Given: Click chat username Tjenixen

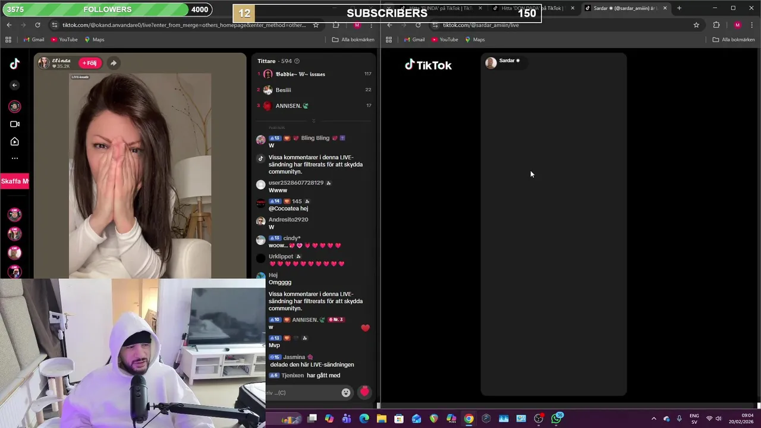Looking at the screenshot, I should pyautogui.click(x=293, y=375).
